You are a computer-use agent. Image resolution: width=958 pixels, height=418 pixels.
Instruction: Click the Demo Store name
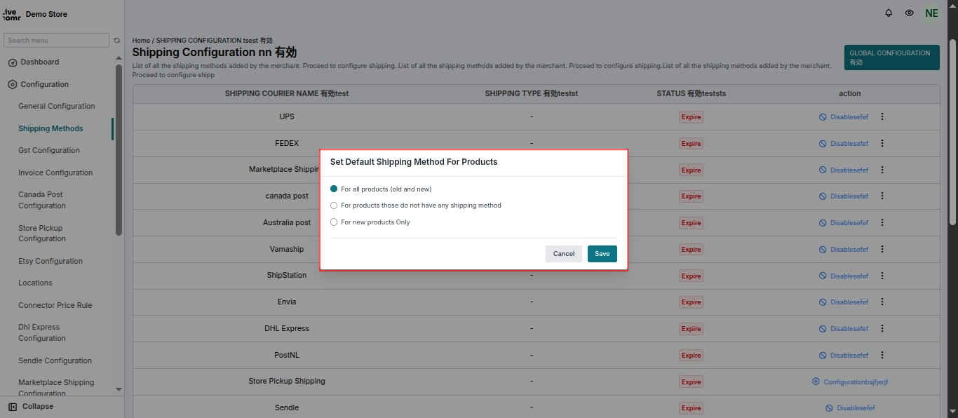pyautogui.click(x=46, y=14)
